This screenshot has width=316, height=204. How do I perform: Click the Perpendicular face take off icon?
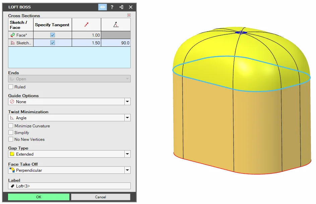coord(12,170)
